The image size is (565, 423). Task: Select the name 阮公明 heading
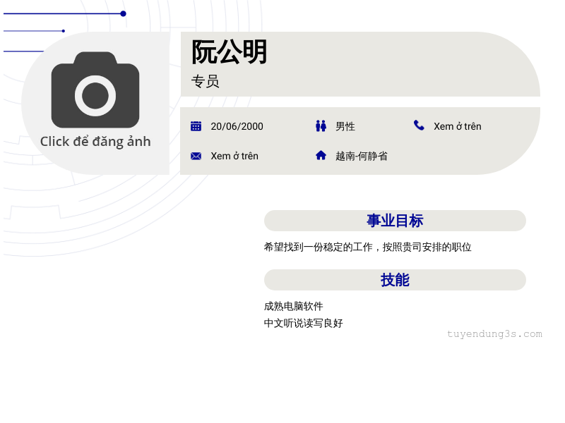point(230,52)
